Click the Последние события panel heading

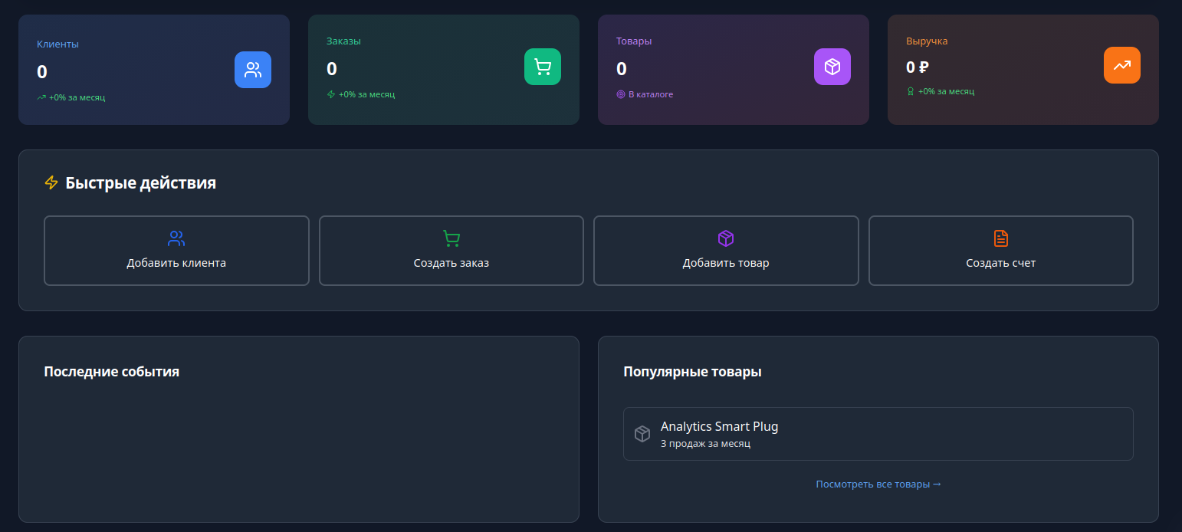pos(112,371)
